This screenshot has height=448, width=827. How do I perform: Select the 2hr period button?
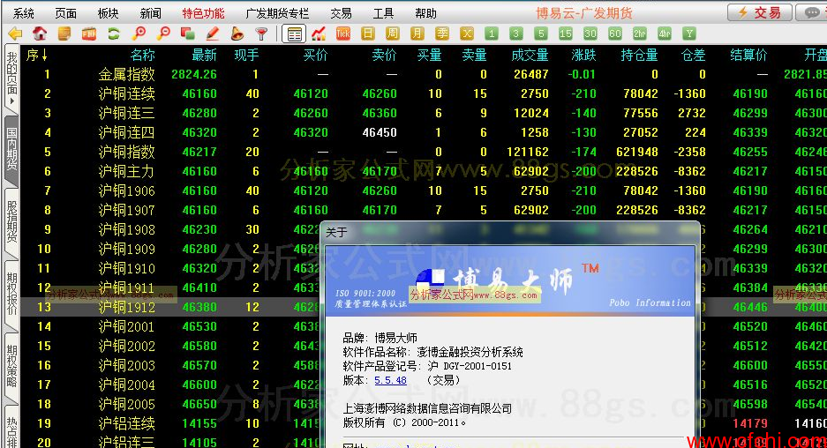coord(640,34)
